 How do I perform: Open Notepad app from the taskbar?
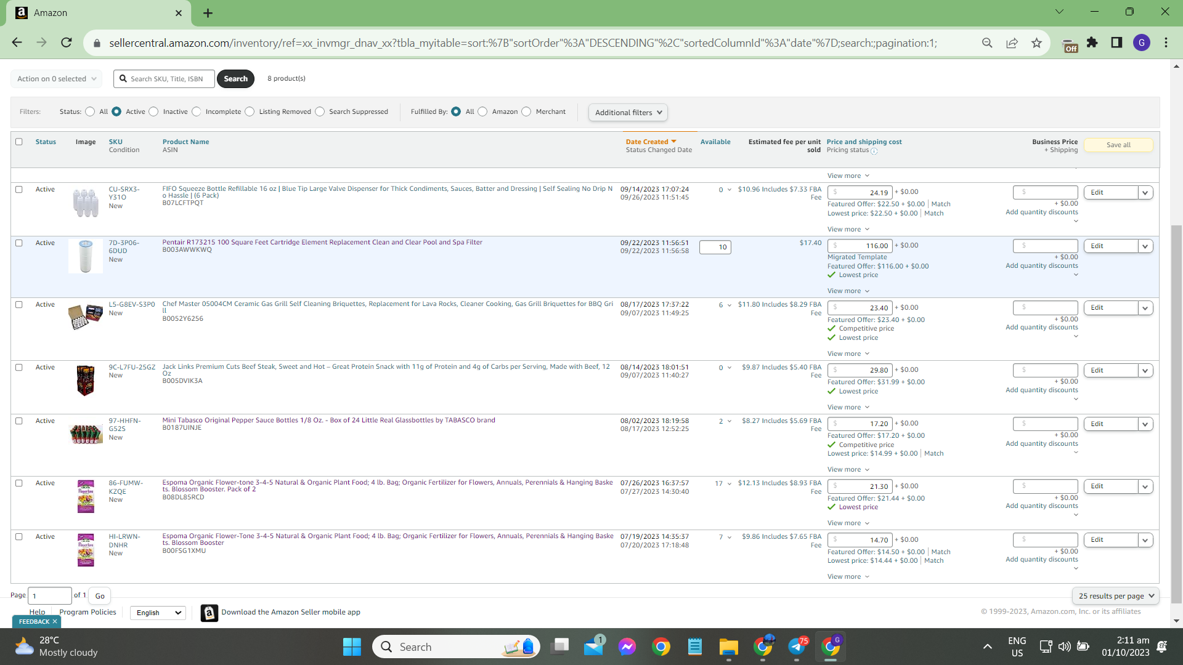click(695, 647)
